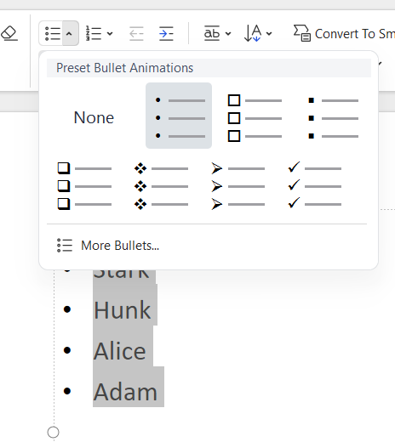Click the bullets list icon
This screenshot has height=442, width=395.
[53, 33]
